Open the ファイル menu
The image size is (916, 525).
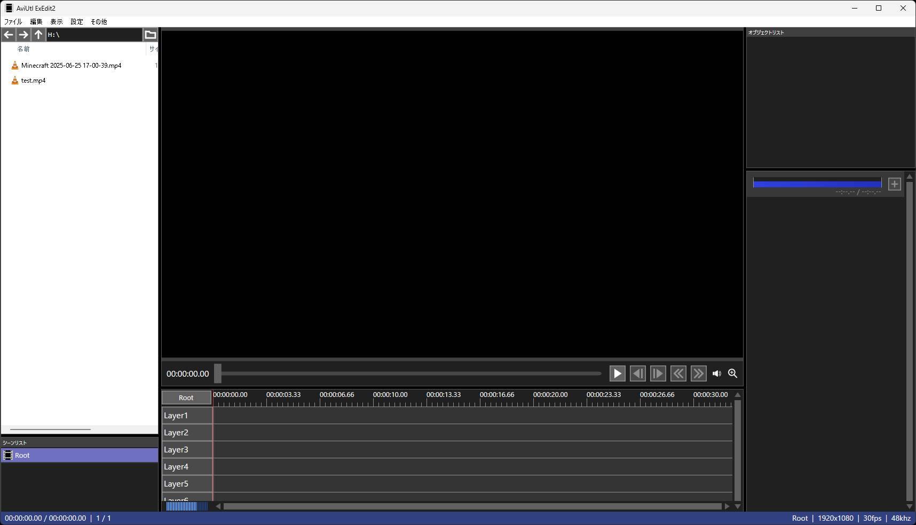click(x=13, y=22)
